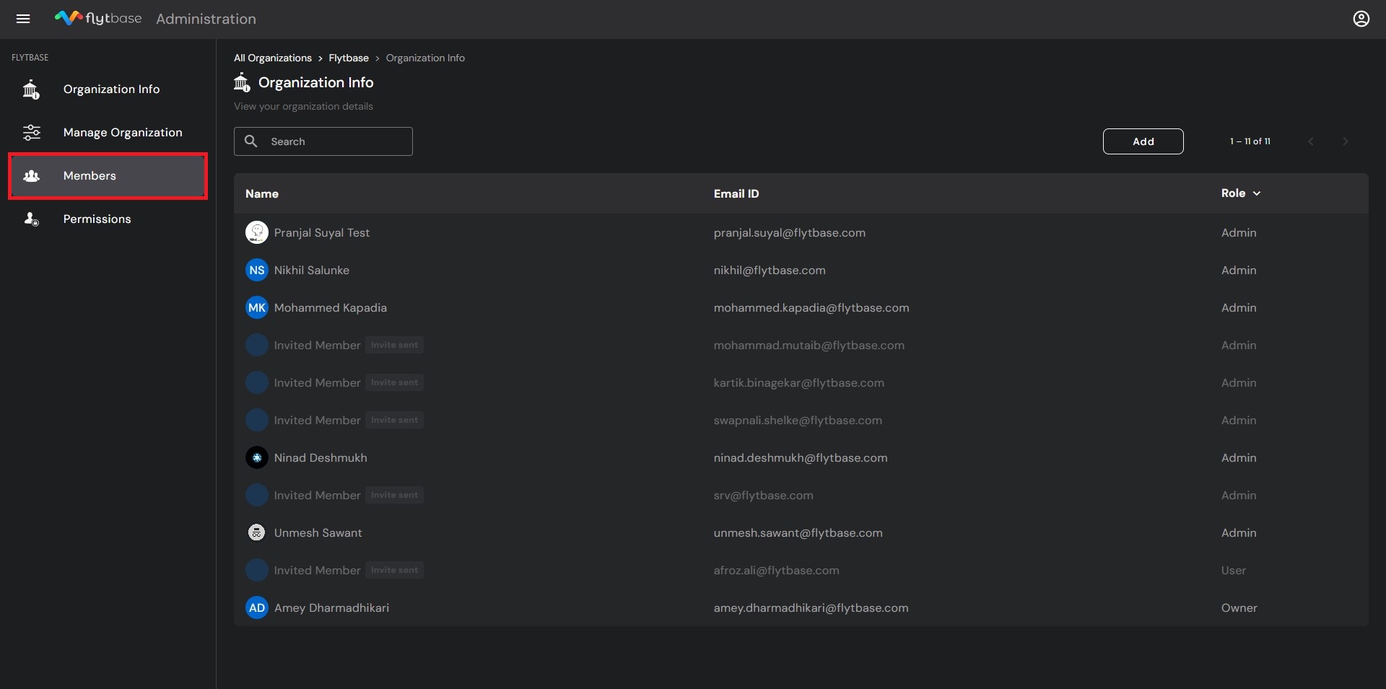
Task: Click the Flytbase logo
Action: coord(98,18)
